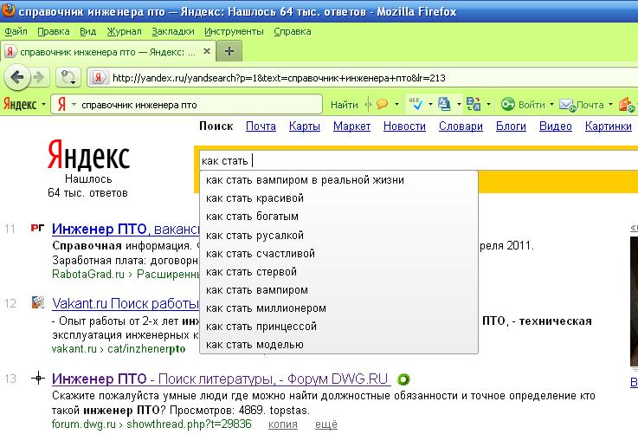
Task: Open the Видео link
Action: click(556, 126)
